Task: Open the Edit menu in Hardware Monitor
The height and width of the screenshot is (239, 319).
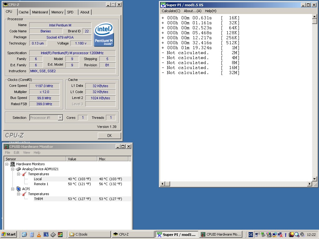Action: (x=17, y=152)
